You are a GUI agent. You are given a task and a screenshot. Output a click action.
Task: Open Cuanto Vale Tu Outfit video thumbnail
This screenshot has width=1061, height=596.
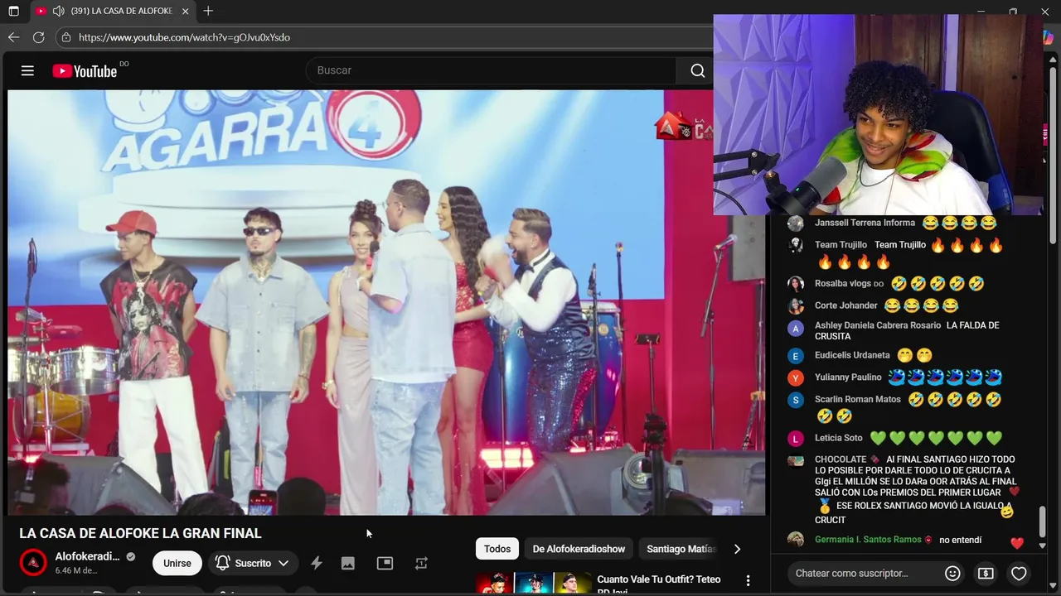click(534, 583)
